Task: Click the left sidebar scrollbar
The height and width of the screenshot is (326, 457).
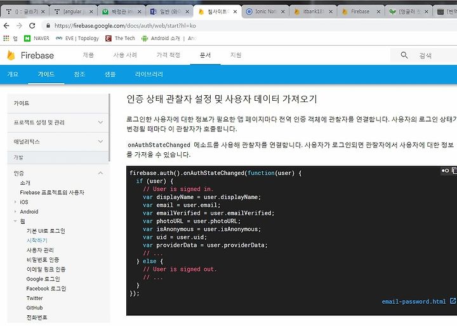Action: click(x=109, y=127)
